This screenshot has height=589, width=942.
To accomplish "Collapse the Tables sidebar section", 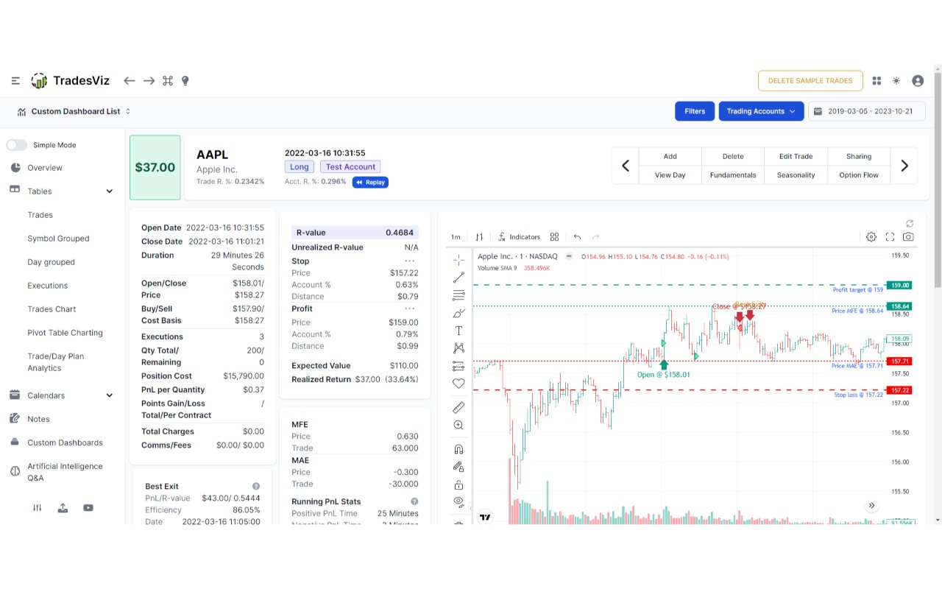I will (x=110, y=191).
